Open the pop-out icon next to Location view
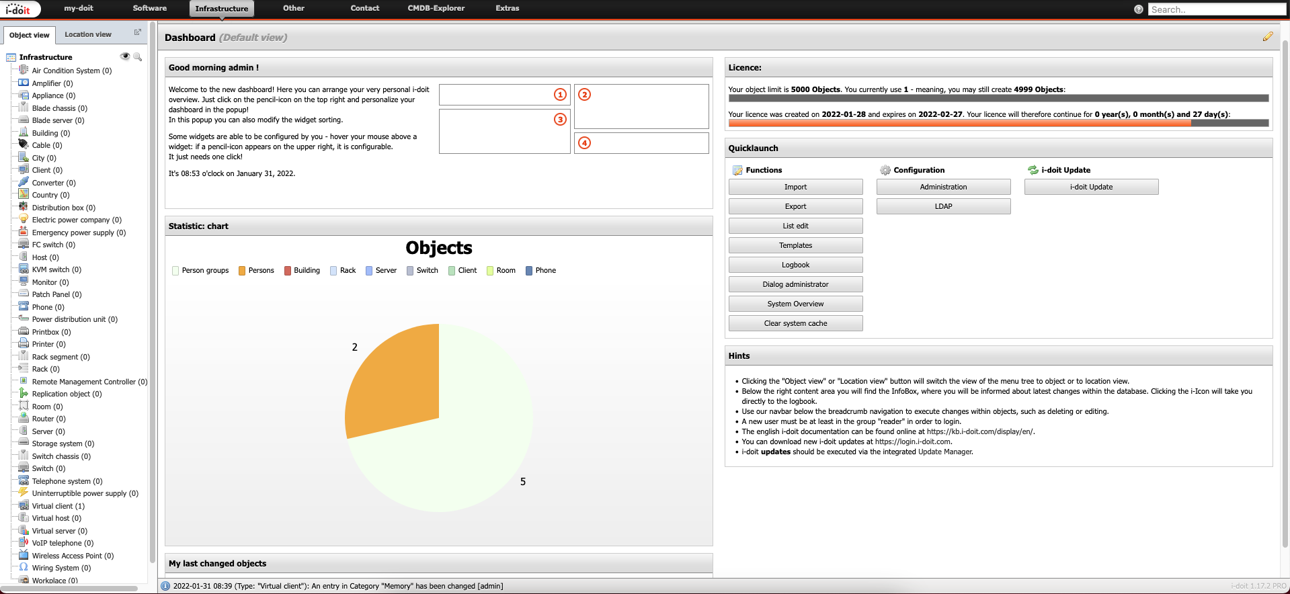The height and width of the screenshot is (594, 1290). 138,32
